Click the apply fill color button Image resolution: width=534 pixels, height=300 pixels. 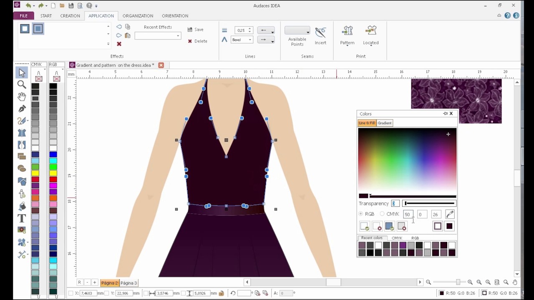389,226
